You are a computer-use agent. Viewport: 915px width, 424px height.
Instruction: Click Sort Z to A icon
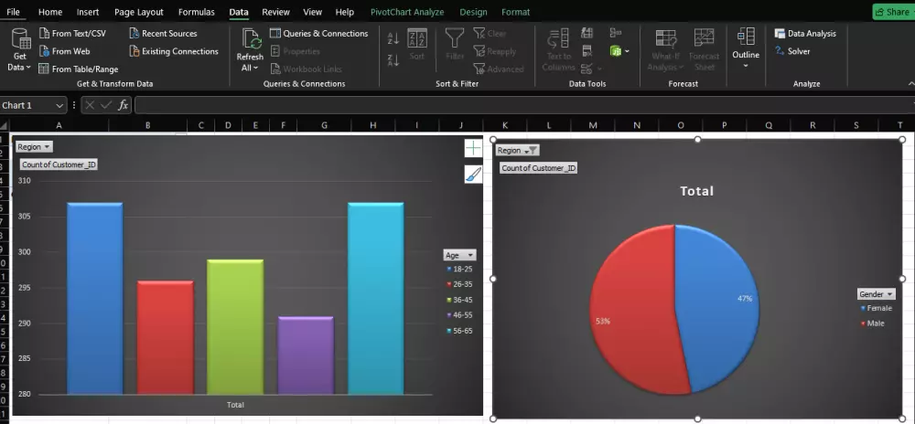tap(393, 59)
